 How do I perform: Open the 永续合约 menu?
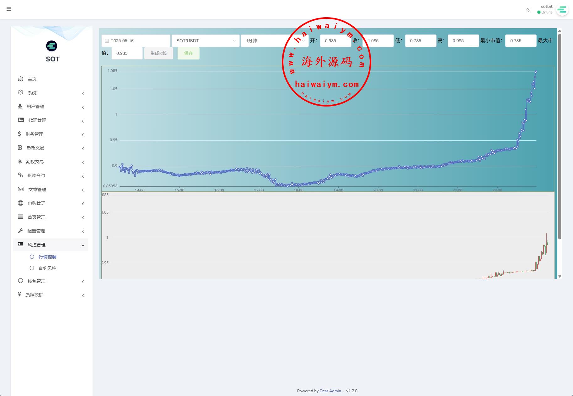36,175
